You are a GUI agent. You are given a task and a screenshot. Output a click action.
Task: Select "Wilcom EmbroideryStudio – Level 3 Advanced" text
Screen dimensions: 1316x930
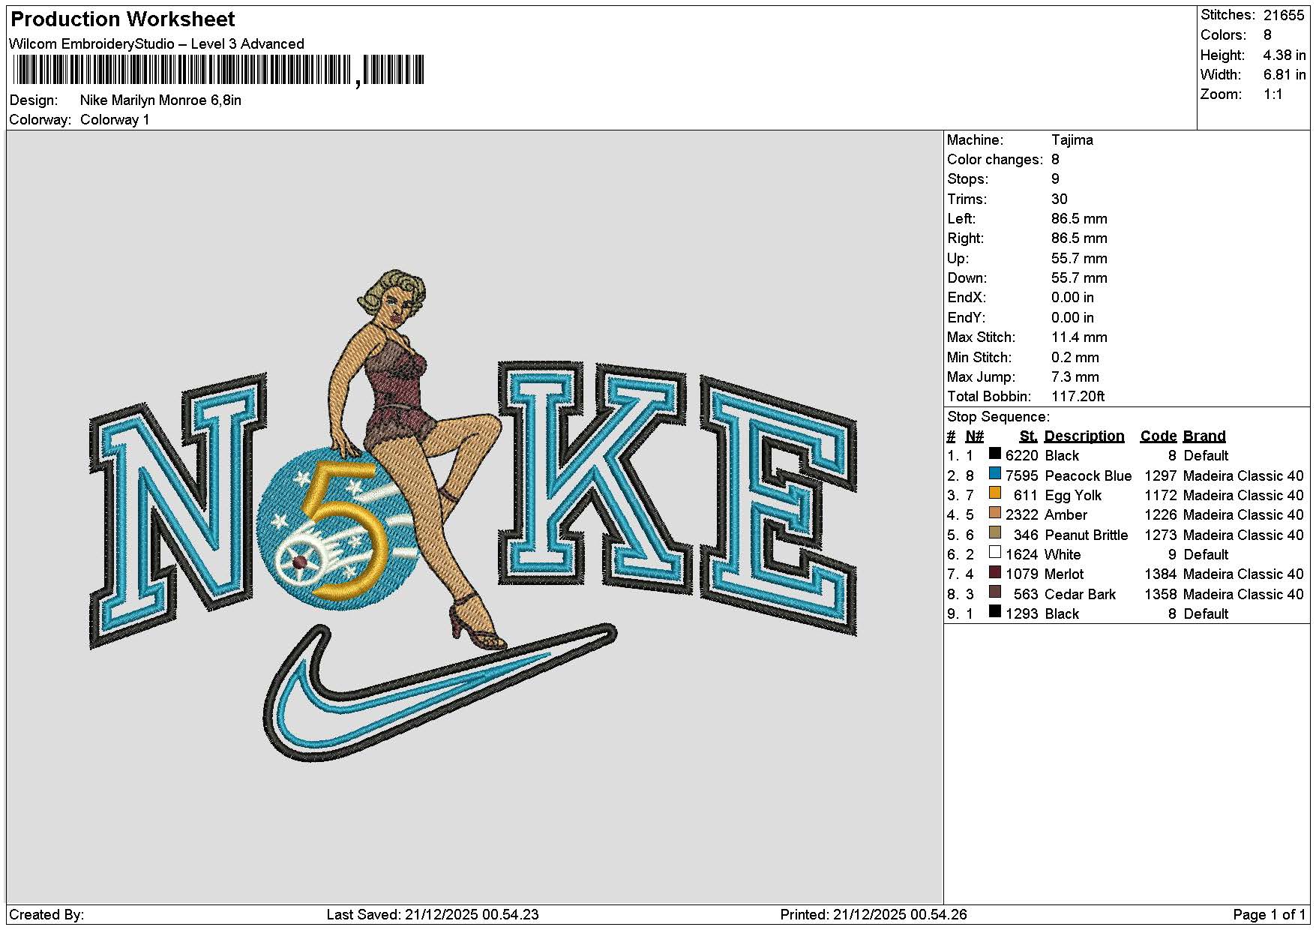(157, 43)
